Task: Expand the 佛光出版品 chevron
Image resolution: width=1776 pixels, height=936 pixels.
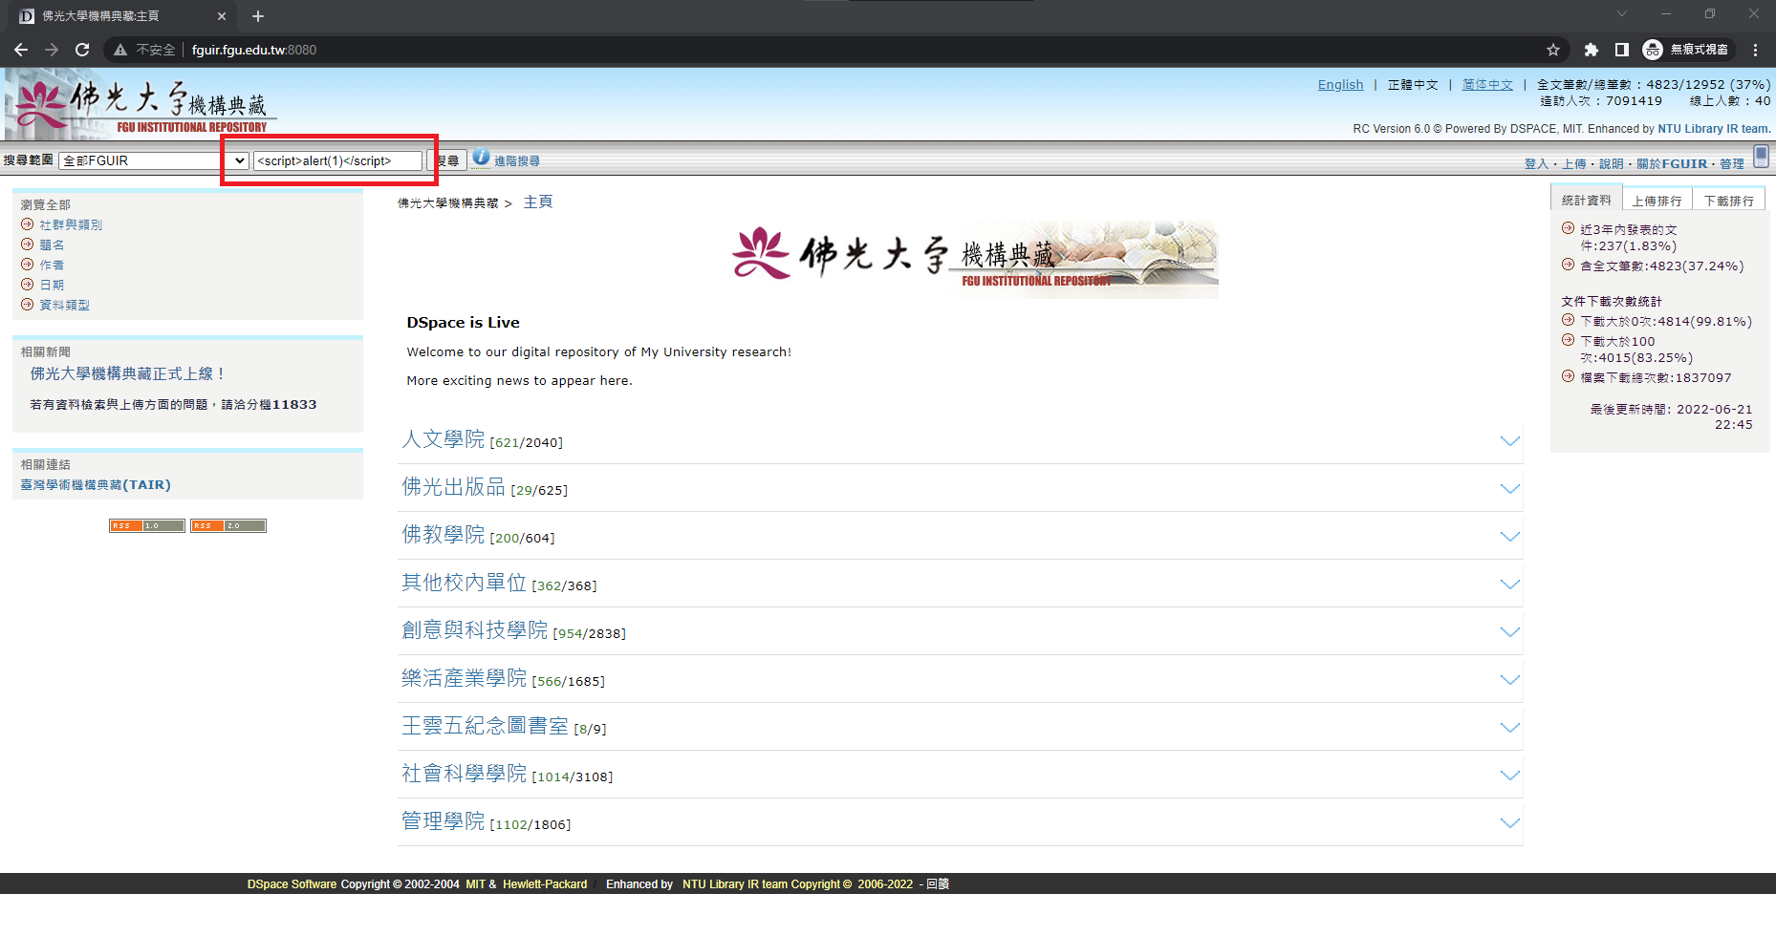Action: (1510, 489)
